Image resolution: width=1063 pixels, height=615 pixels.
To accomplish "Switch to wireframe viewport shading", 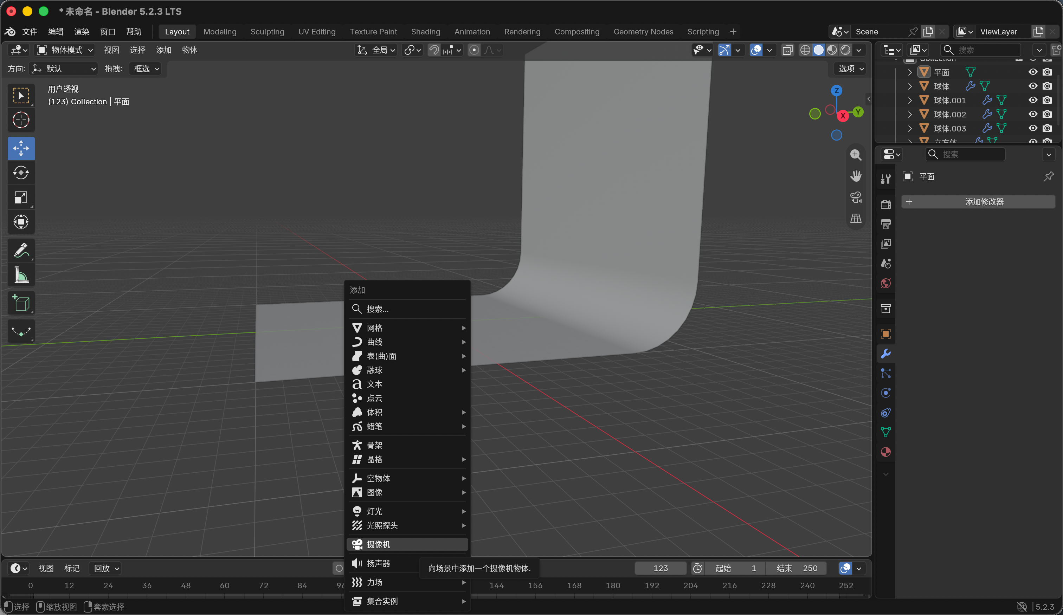I will (x=805, y=50).
